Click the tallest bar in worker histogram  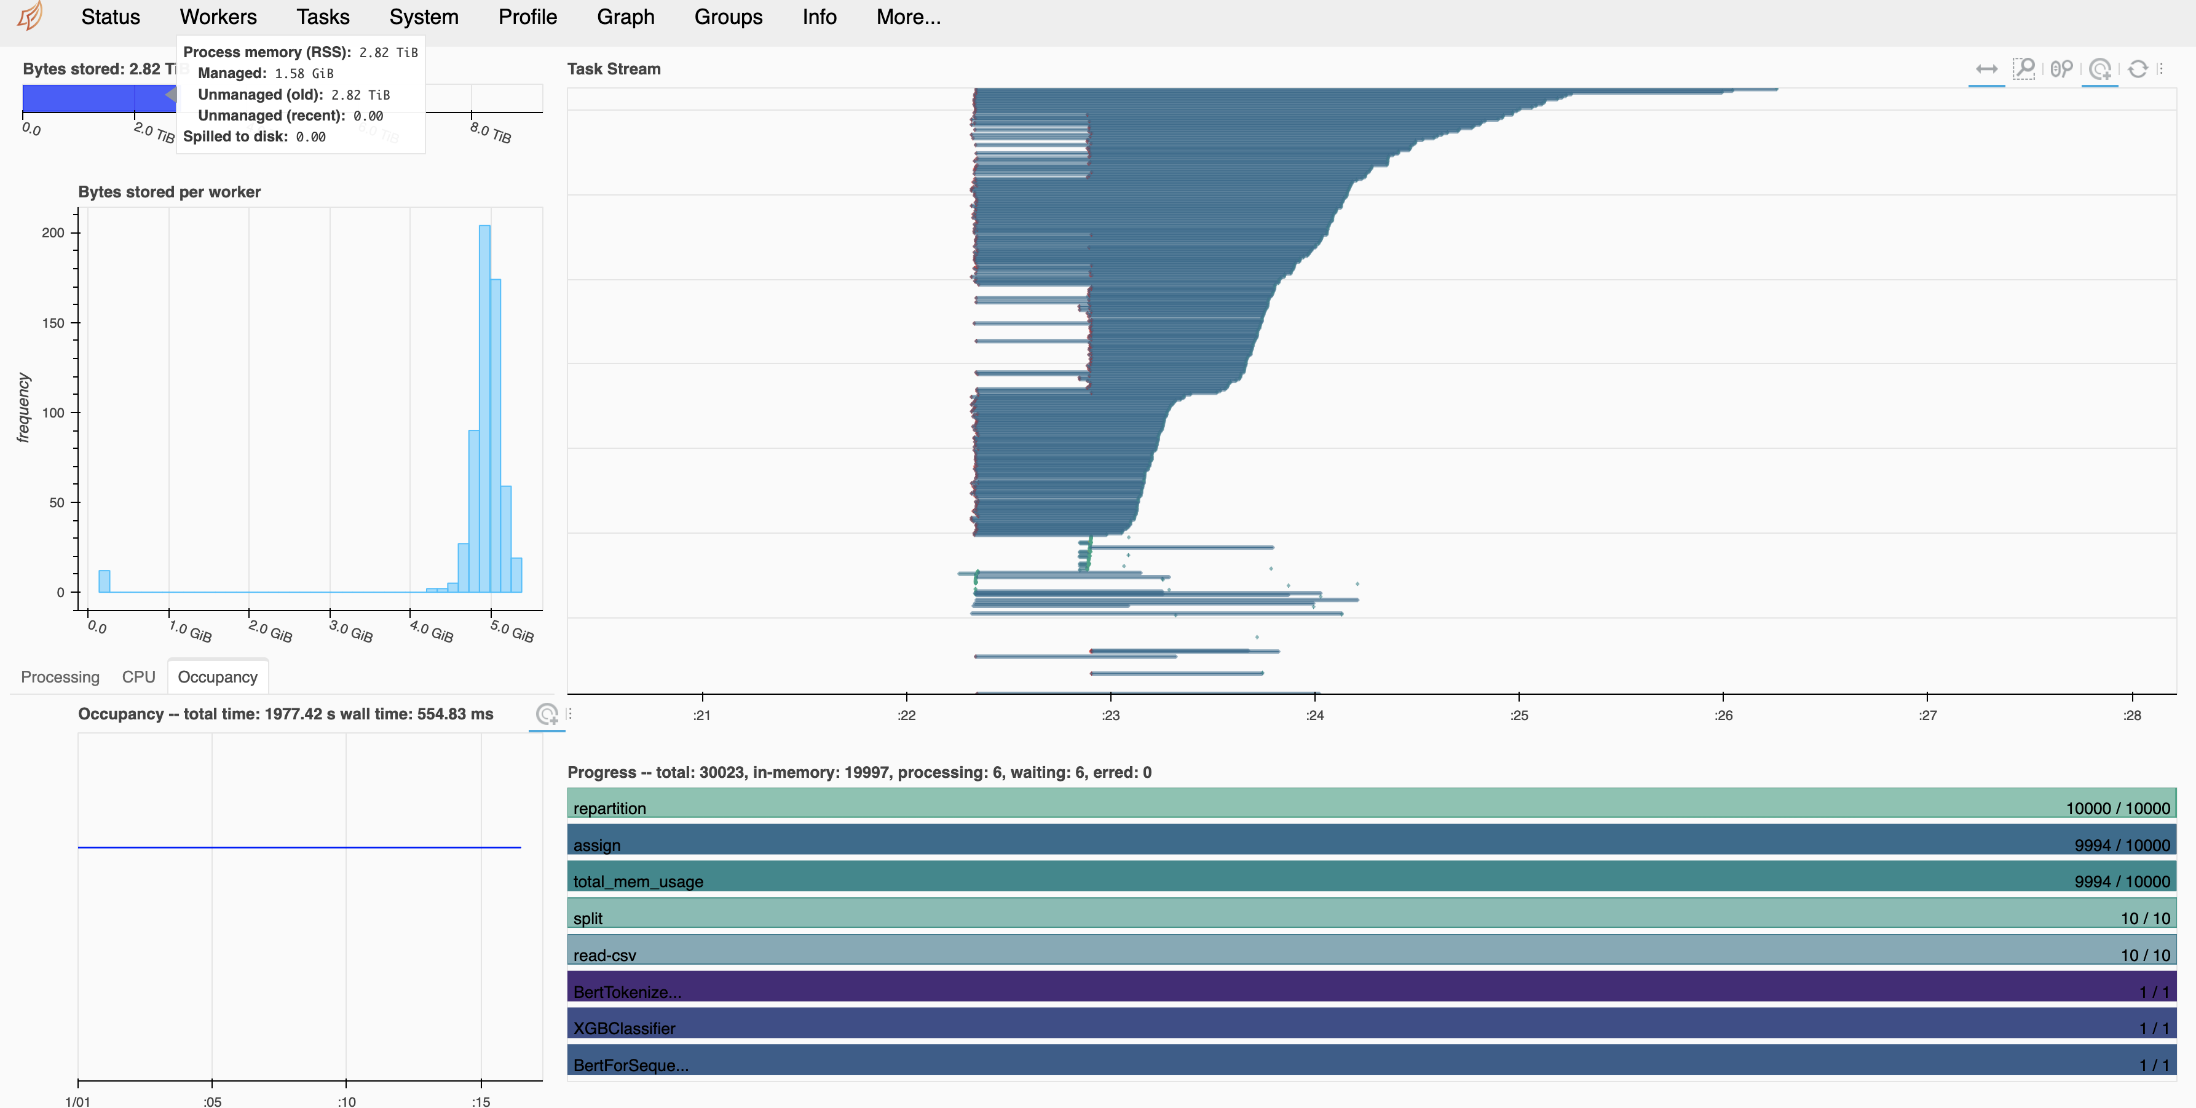click(x=485, y=408)
